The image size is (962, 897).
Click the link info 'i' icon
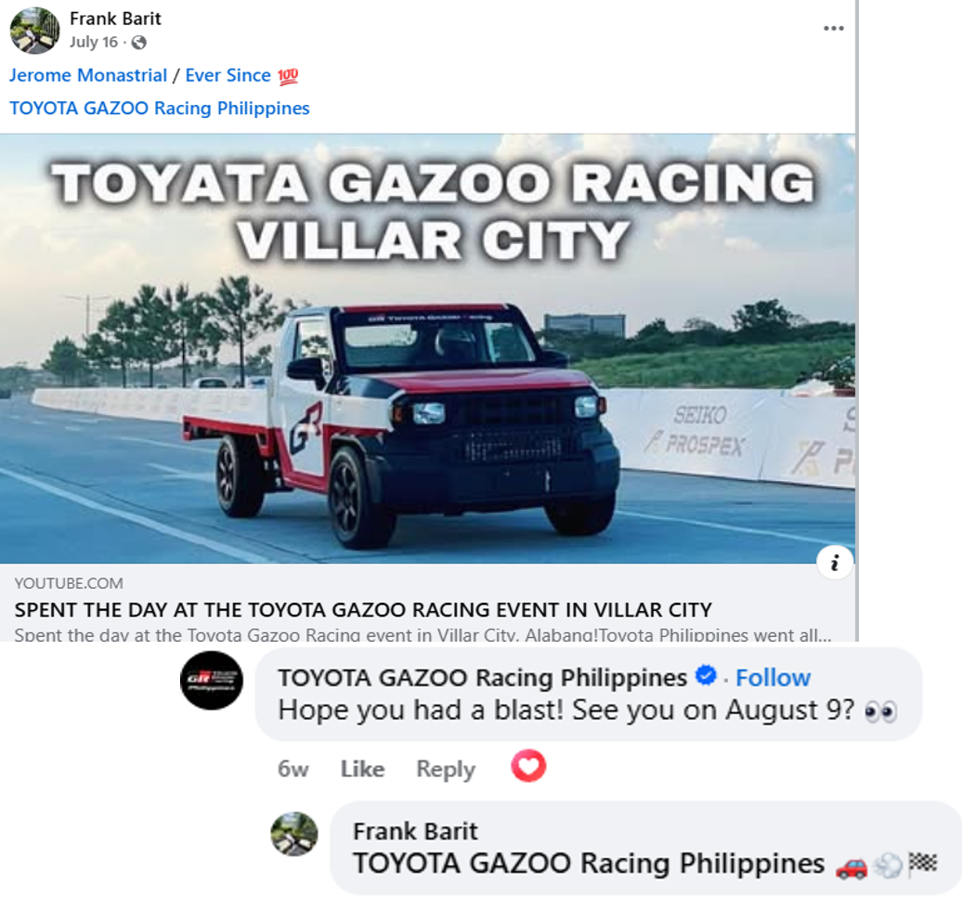click(x=835, y=562)
